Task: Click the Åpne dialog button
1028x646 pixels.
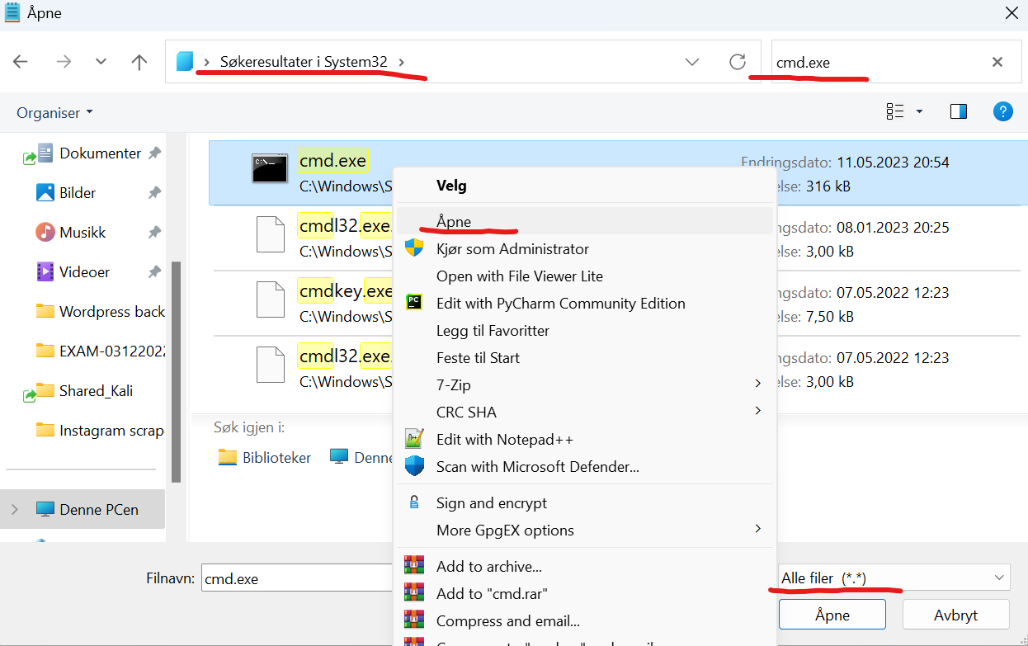Action: [832, 615]
